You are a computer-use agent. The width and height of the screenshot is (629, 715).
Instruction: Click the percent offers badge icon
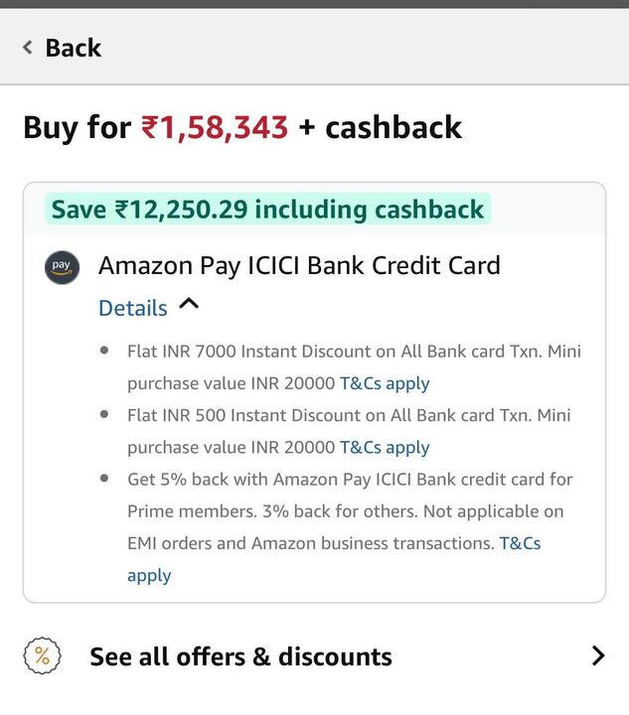(42, 655)
